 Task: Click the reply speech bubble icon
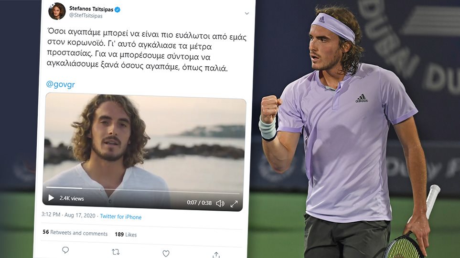[x=65, y=250]
